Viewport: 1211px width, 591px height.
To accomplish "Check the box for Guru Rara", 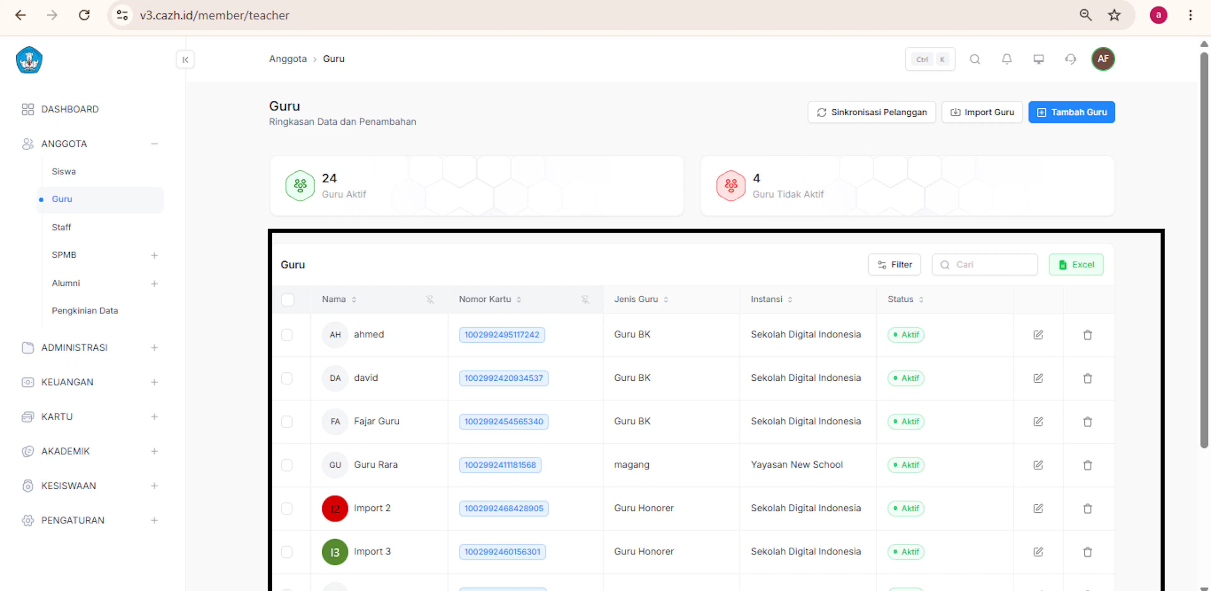I will pos(287,465).
